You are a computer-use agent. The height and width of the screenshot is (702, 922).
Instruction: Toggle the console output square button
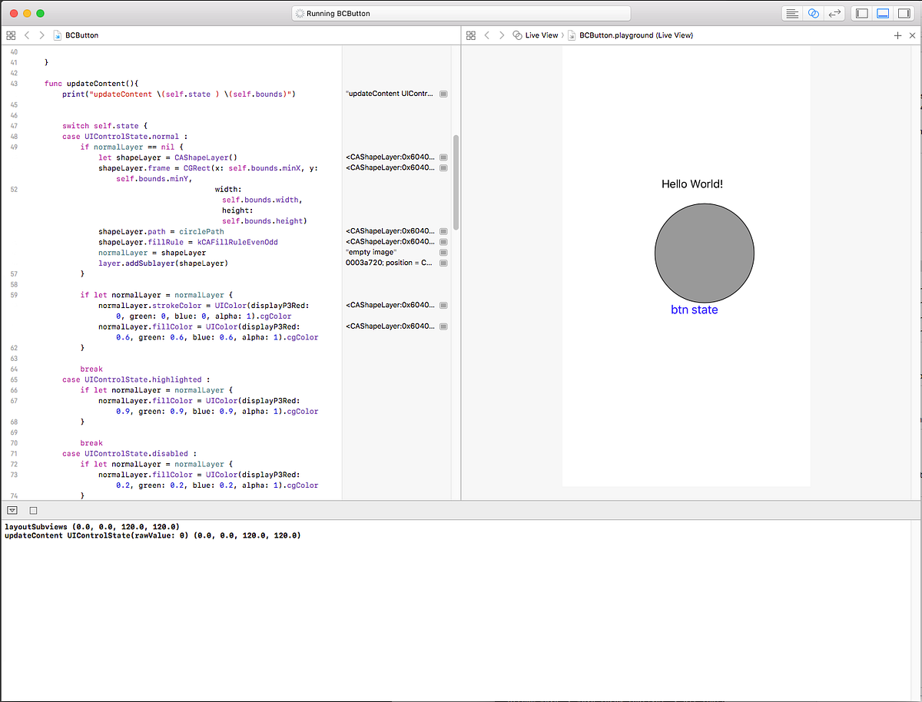[x=32, y=509]
